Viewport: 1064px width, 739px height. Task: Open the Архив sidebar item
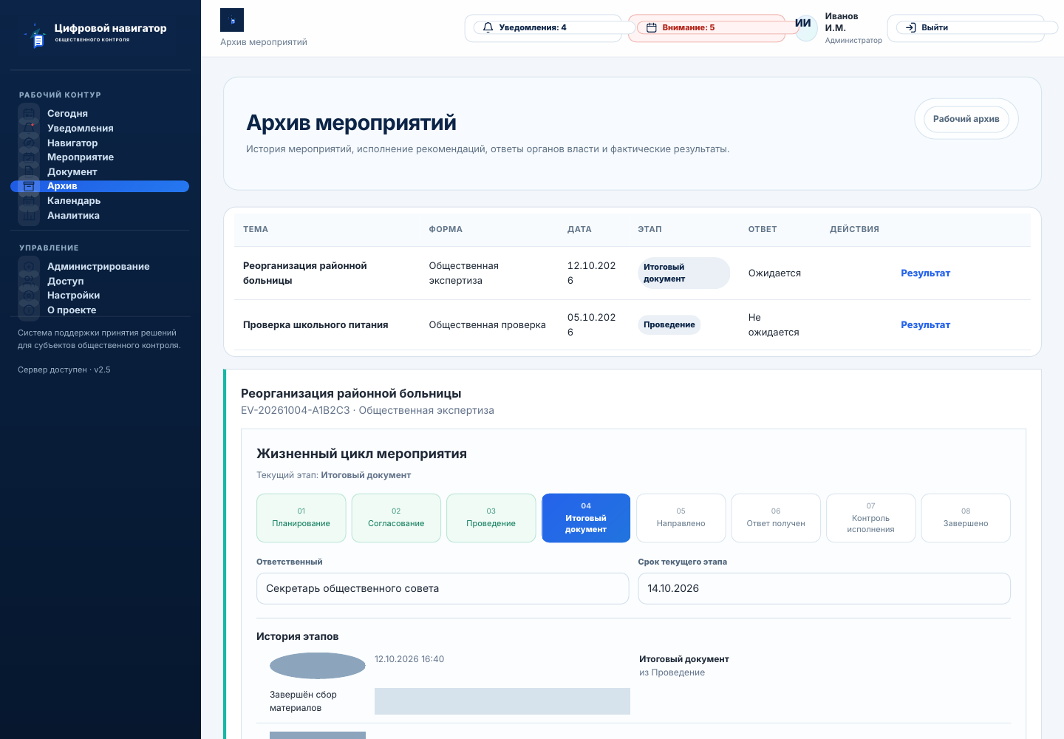point(100,186)
